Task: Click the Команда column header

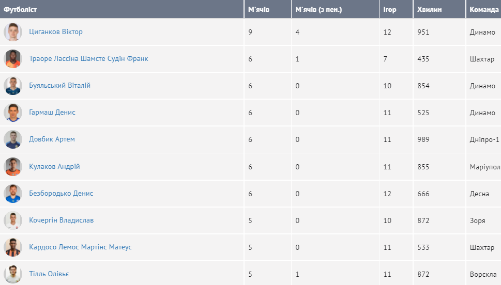Action: coord(483,9)
